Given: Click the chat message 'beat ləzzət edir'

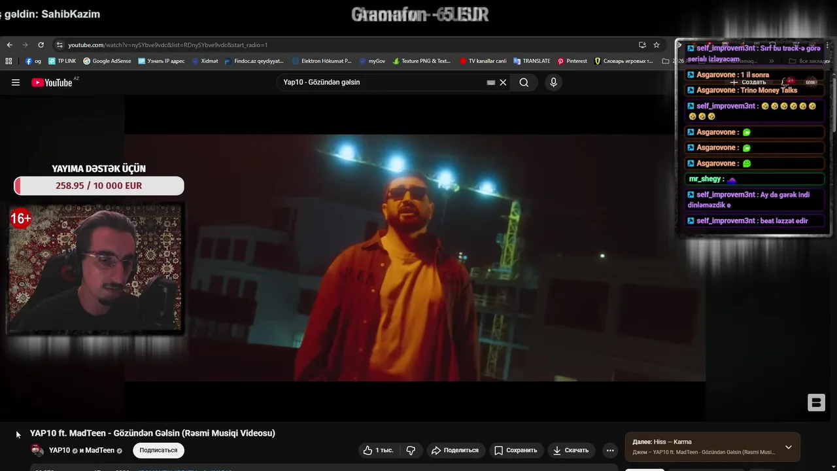Looking at the screenshot, I should click(754, 221).
